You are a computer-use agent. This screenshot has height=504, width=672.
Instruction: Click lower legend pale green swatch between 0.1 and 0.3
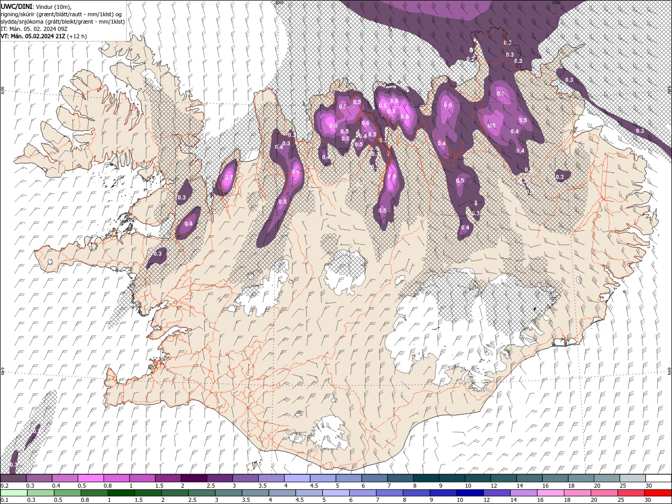pos(14,493)
